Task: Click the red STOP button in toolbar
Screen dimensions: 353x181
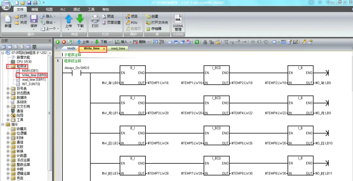Action: tap(64, 42)
